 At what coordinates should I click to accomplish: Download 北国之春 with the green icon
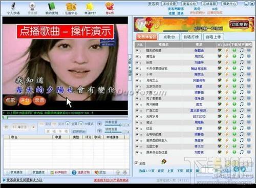[234, 146]
